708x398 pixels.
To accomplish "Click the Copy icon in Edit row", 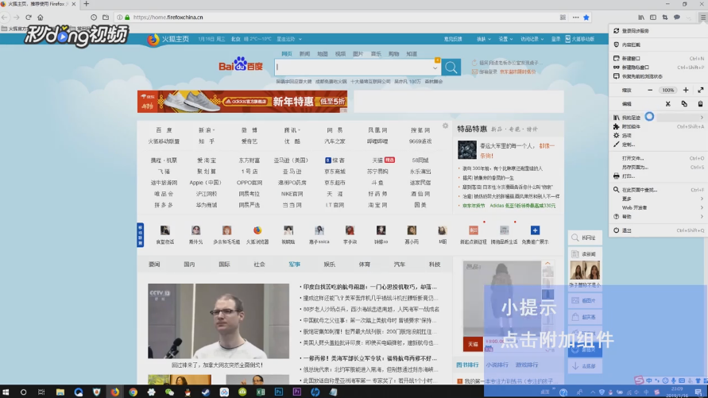I will pyautogui.click(x=684, y=104).
